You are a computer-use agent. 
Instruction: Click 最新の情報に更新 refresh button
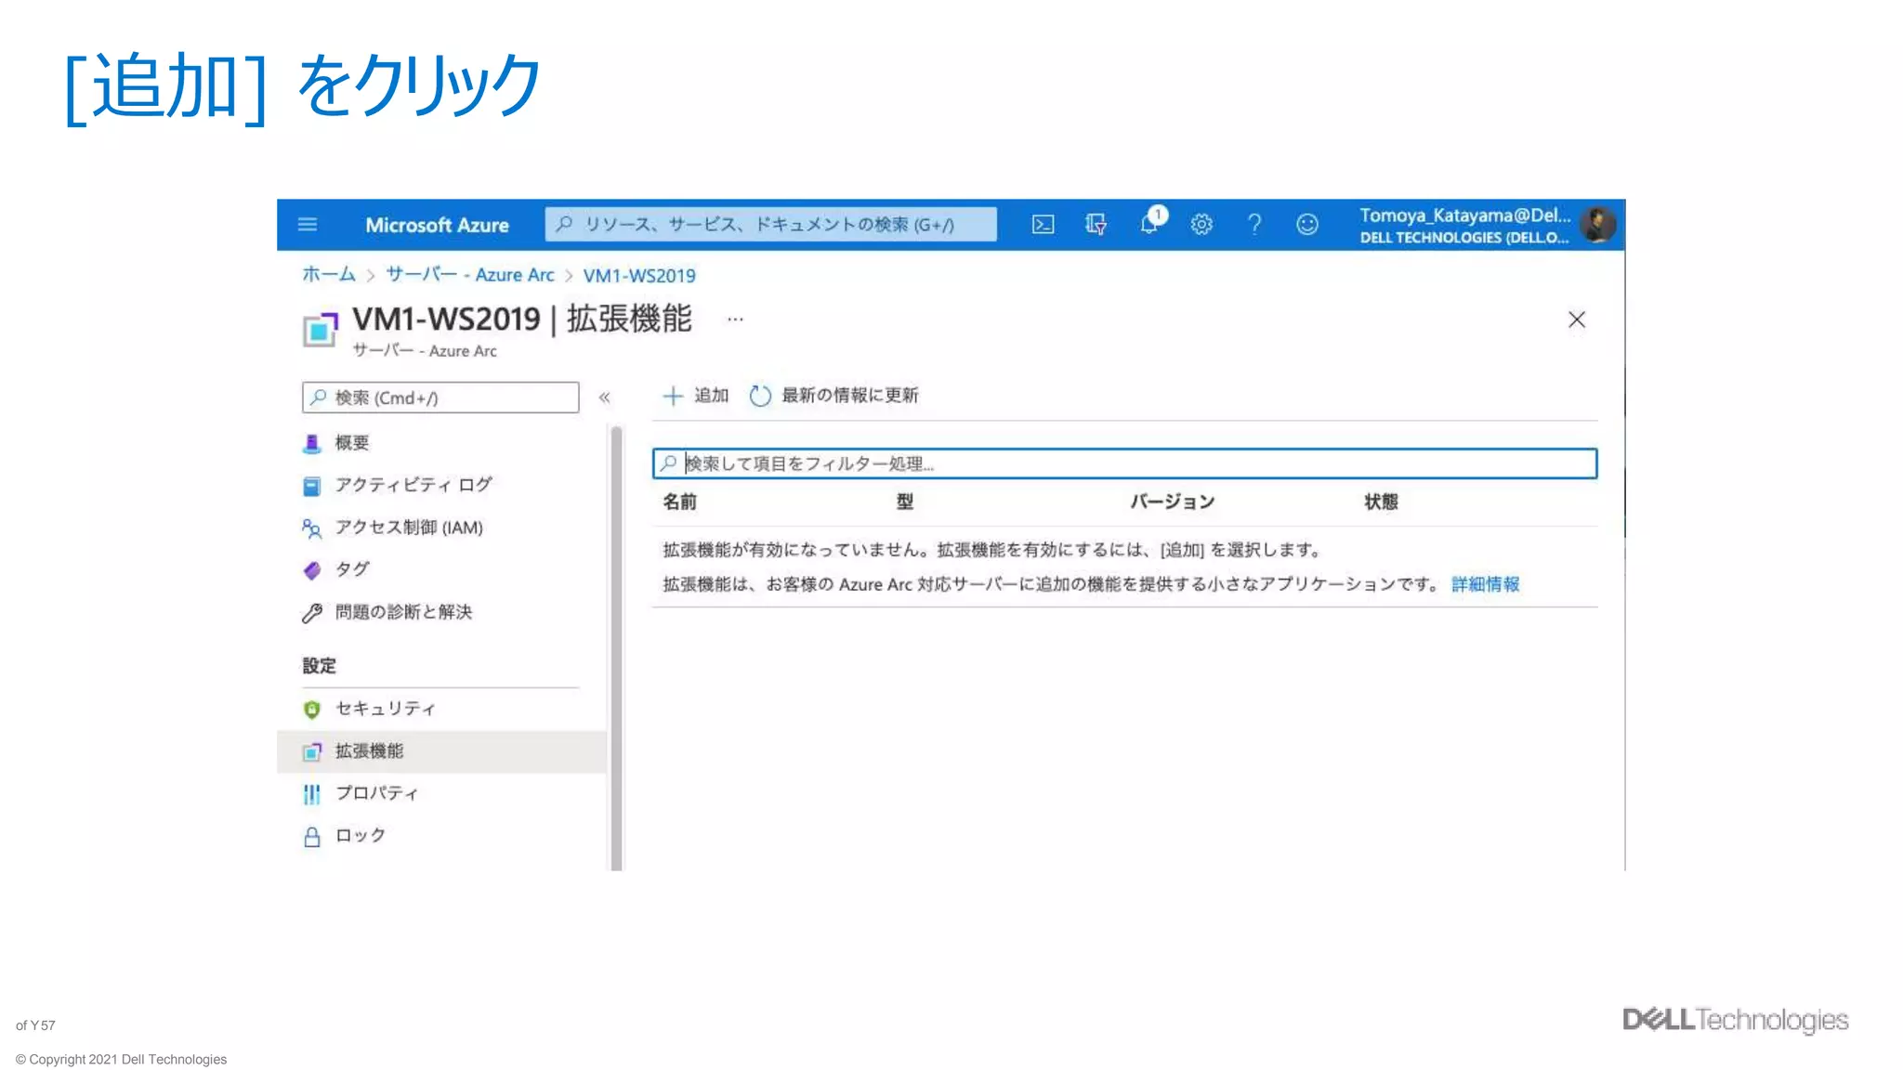tap(834, 396)
